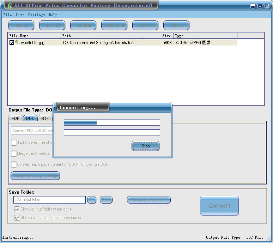Viewport: 273px width, 243px height.
Task: Toggle Show error information in conversion
Action: (x=17, y=218)
